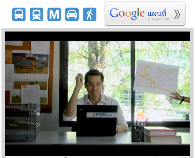Choose the metro M icon
This screenshot has height=158, width=195.
click(54, 14)
